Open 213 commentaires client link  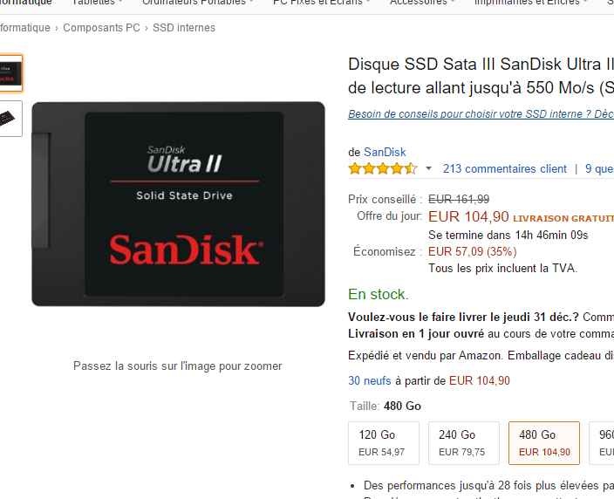click(x=505, y=169)
